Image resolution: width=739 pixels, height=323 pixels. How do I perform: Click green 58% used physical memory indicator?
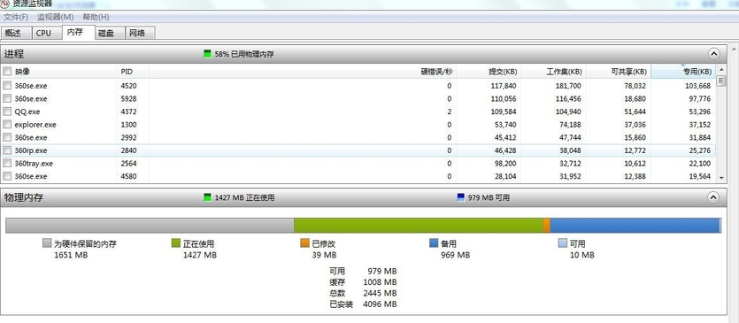pyautogui.click(x=207, y=54)
